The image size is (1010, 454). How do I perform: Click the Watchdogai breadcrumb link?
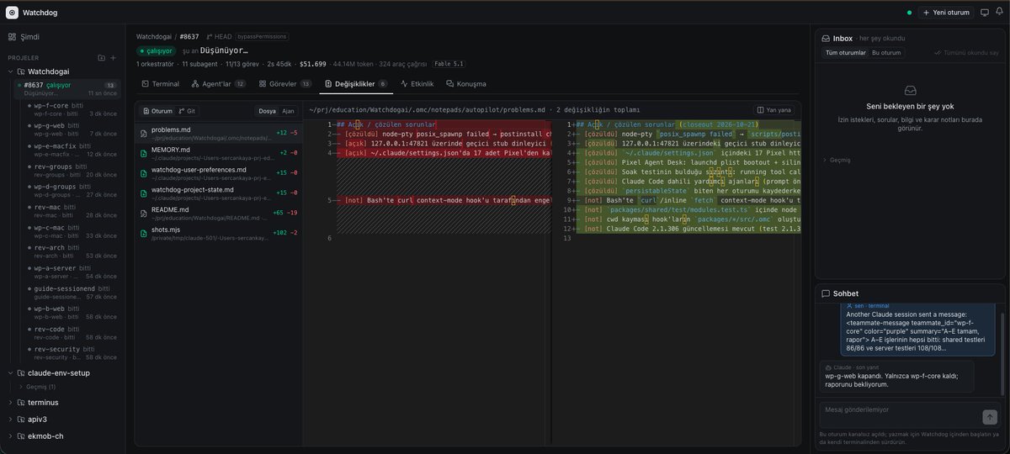(x=154, y=37)
